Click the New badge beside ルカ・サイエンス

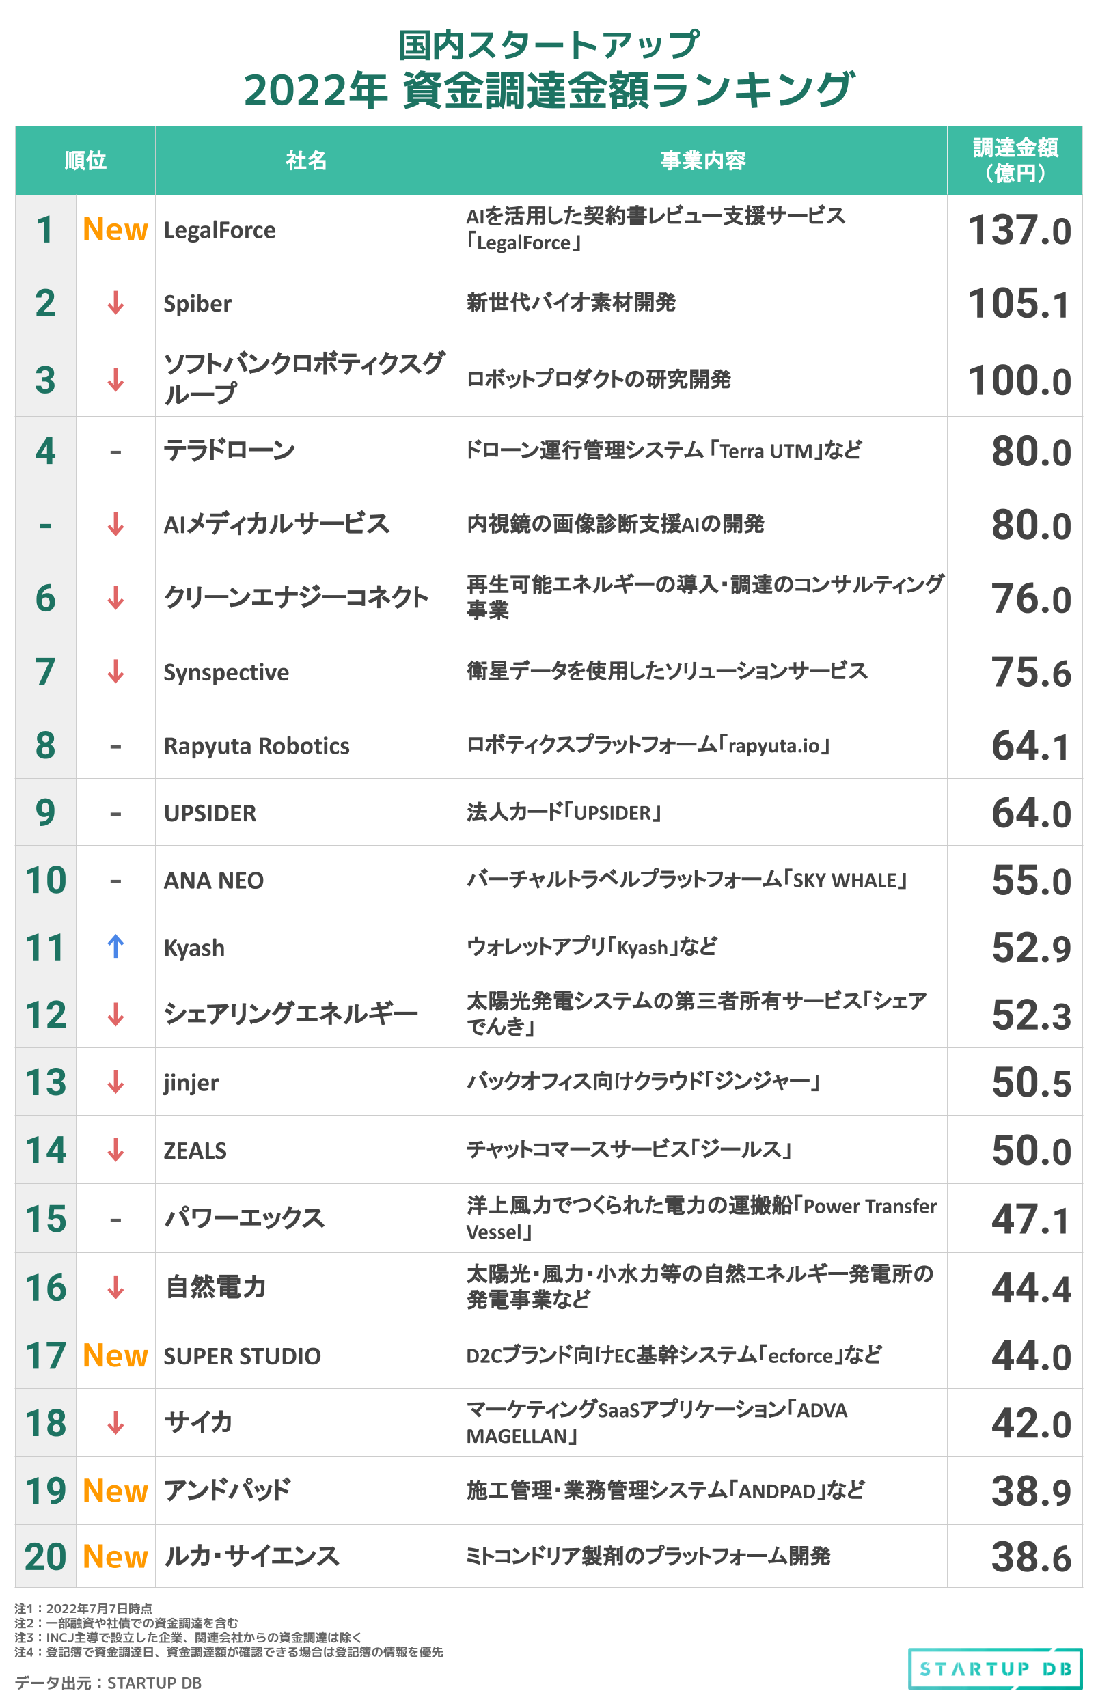[115, 1556]
